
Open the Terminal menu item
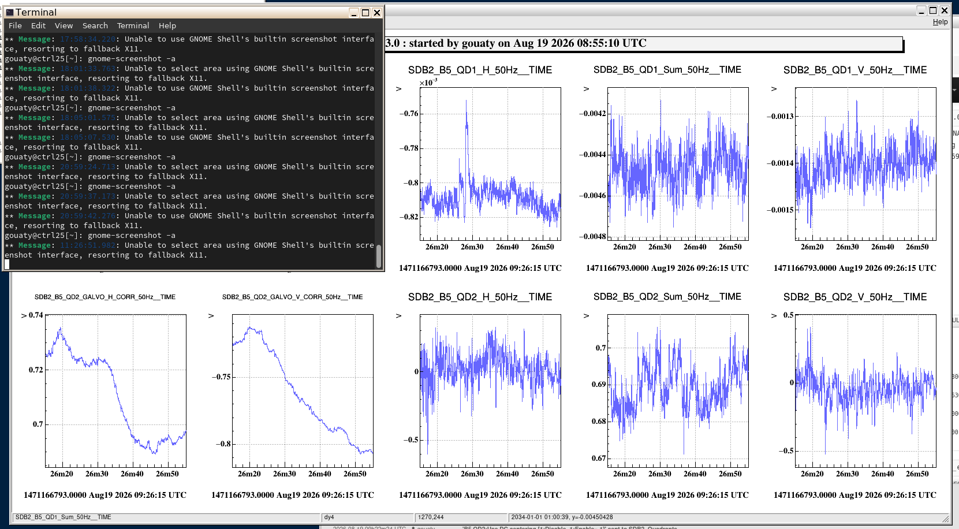tap(133, 25)
